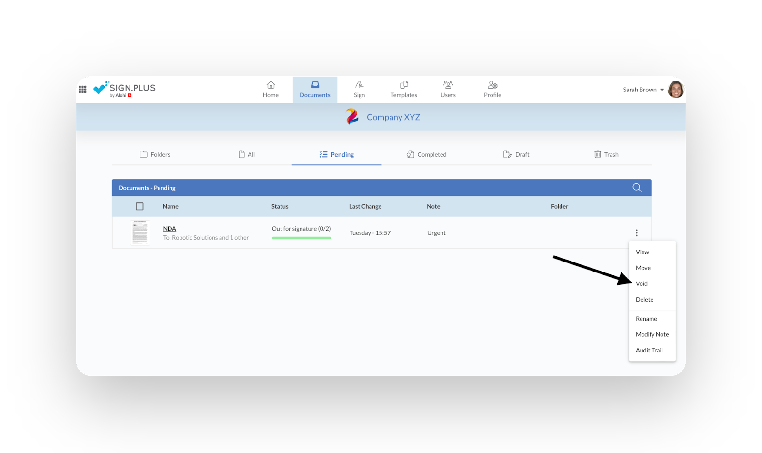The image size is (762, 453).
Task: Open the Templates section icon
Action: pyautogui.click(x=403, y=85)
